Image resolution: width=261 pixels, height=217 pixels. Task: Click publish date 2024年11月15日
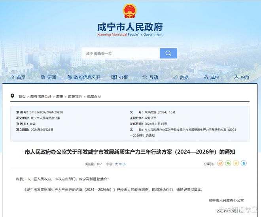pyautogui.click(x=156, y=124)
